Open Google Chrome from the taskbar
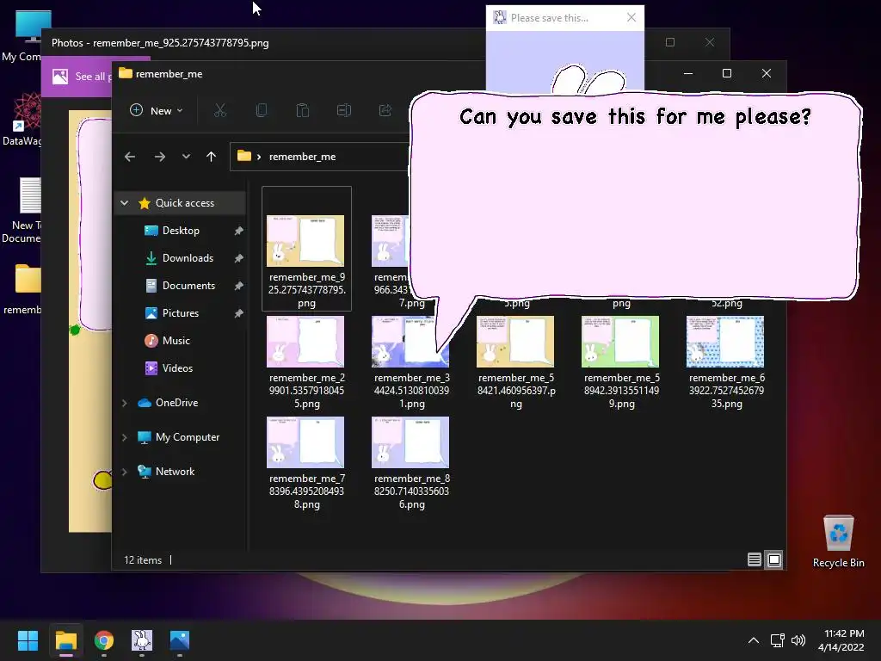This screenshot has height=661, width=881. coord(104,640)
